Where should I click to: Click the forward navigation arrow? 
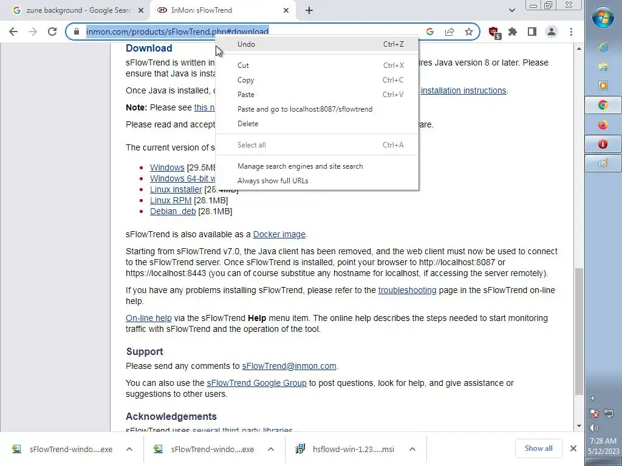[33, 32]
